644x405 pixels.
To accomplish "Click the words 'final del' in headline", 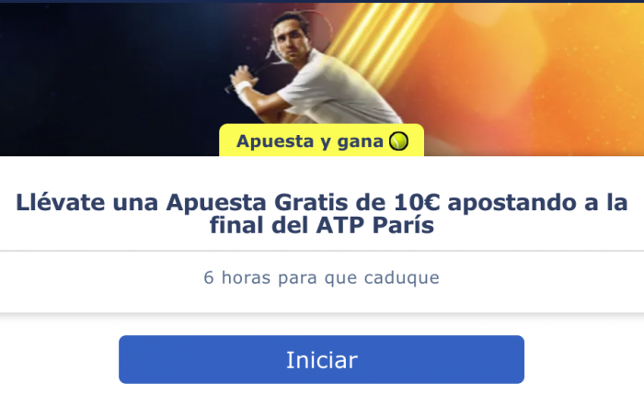I will pos(259,225).
